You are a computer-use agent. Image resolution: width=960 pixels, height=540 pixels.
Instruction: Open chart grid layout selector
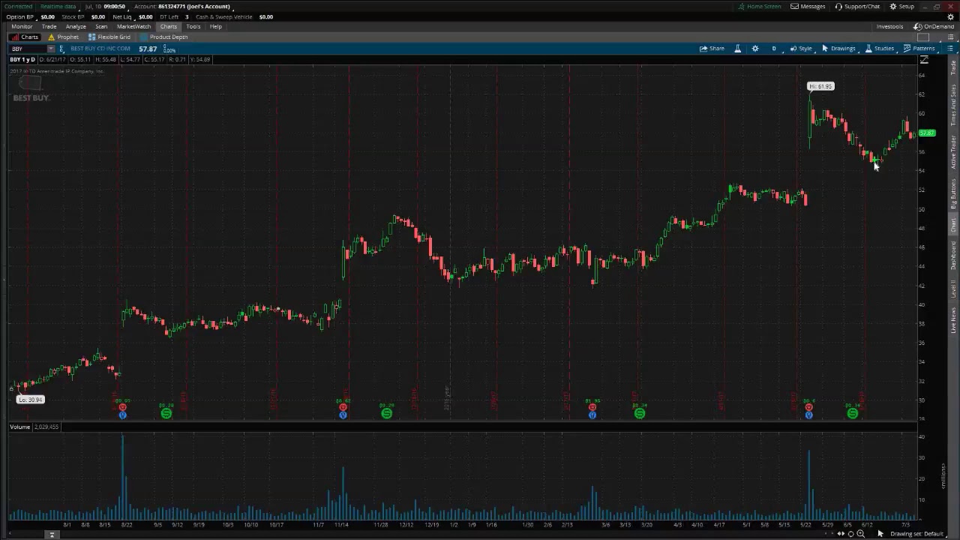(x=923, y=37)
